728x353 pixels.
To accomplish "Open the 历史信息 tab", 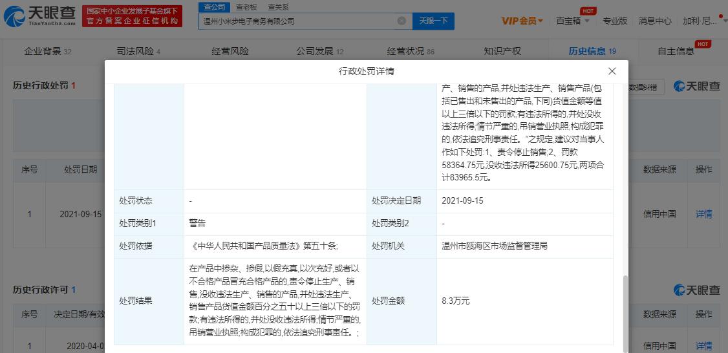I will tap(592, 52).
